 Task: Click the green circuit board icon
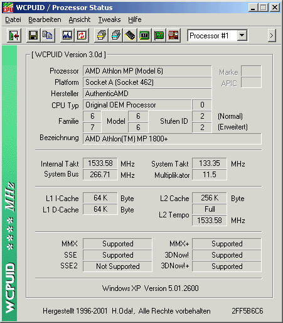[x=159, y=35]
